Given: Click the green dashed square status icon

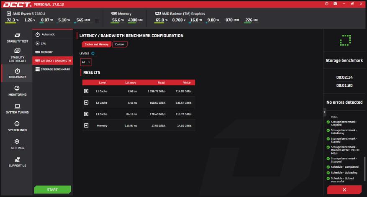Looking at the screenshot, I should 345,40.
